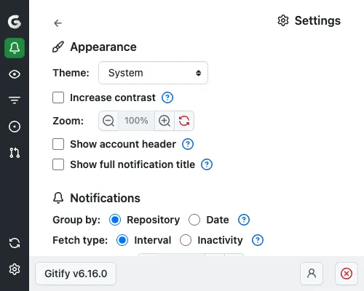This screenshot has height=291, width=364.
Task: Toggle focus mode eye icon in sidebar
Action: coord(15,74)
